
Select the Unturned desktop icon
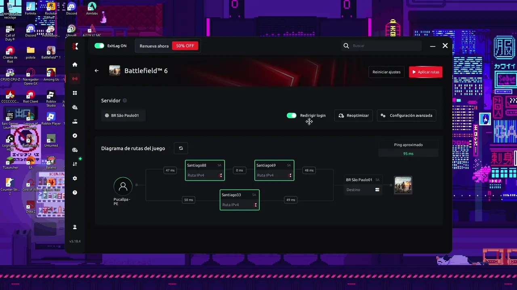tap(51, 141)
